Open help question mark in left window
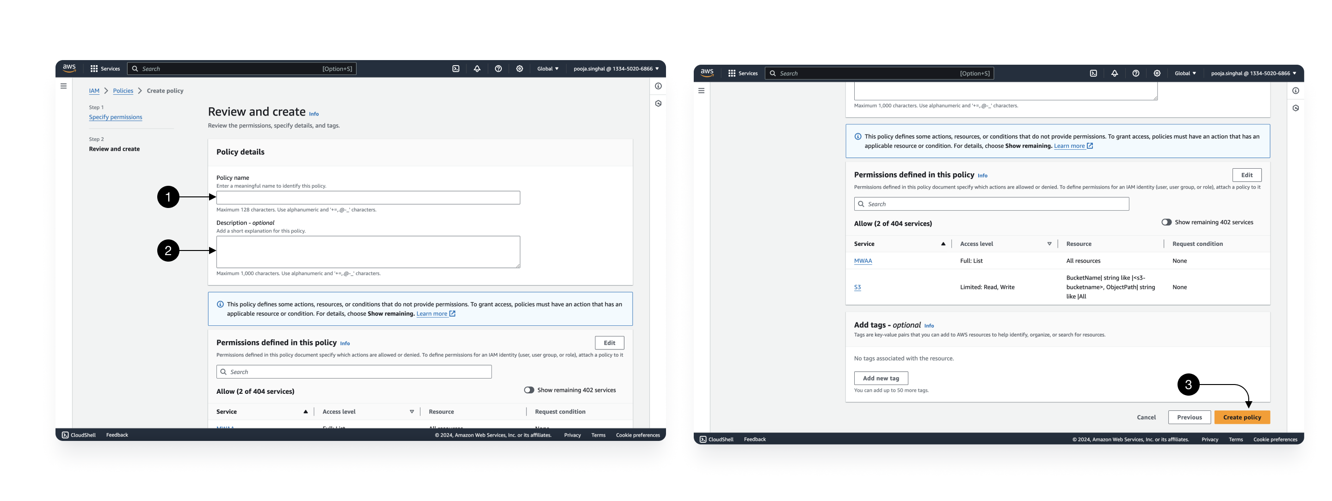Viewport: 1332px width, 501px height. (498, 69)
